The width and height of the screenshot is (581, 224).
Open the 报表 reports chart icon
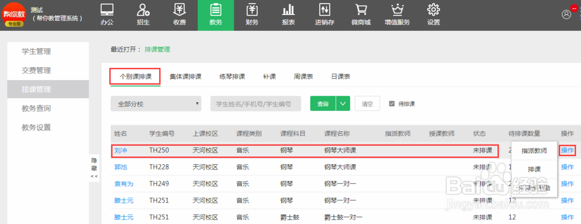tap(288, 10)
